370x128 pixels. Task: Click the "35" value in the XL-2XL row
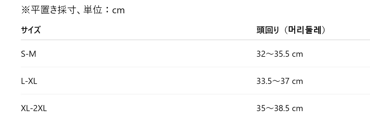260,108
